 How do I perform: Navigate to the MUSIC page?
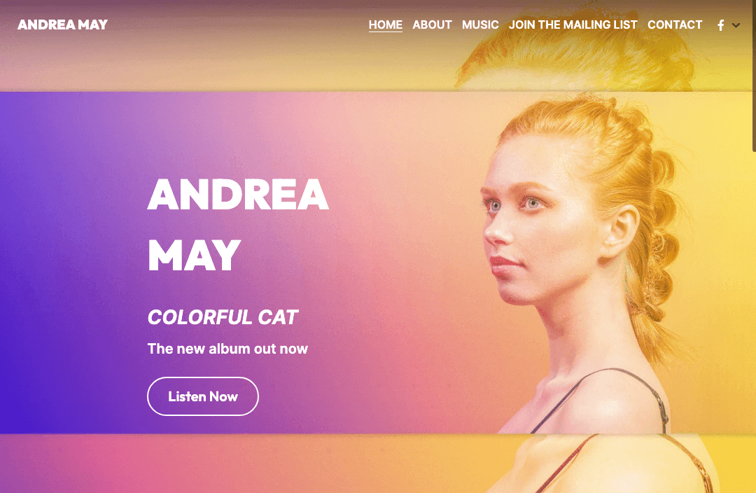pos(480,25)
